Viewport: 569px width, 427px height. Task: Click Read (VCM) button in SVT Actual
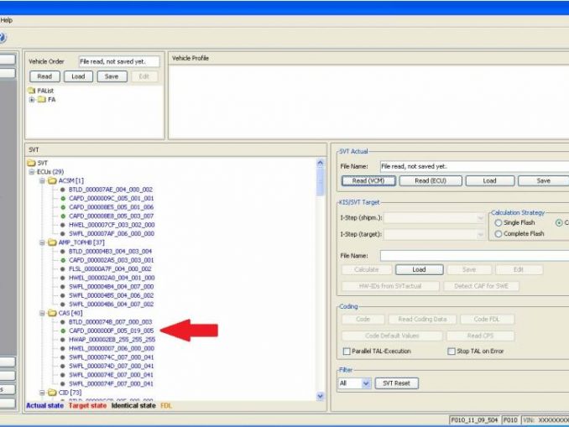point(368,180)
